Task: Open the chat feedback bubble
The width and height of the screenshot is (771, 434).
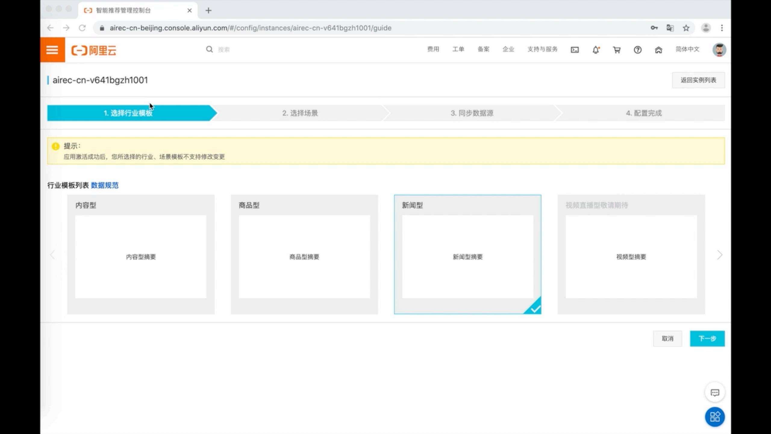Action: click(x=715, y=393)
